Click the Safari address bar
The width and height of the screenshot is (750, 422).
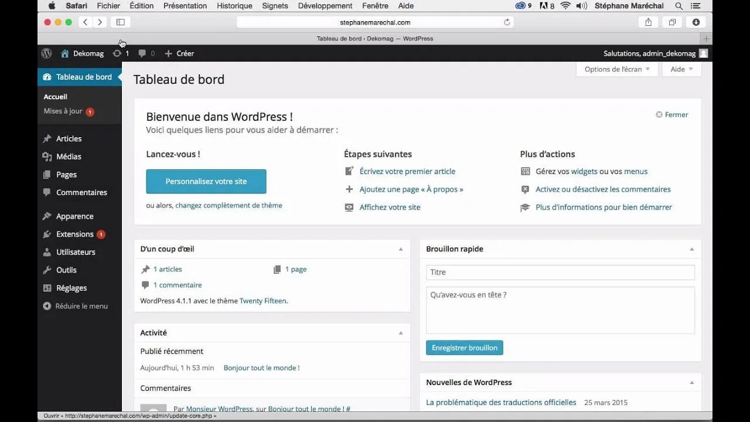tap(375, 22)
